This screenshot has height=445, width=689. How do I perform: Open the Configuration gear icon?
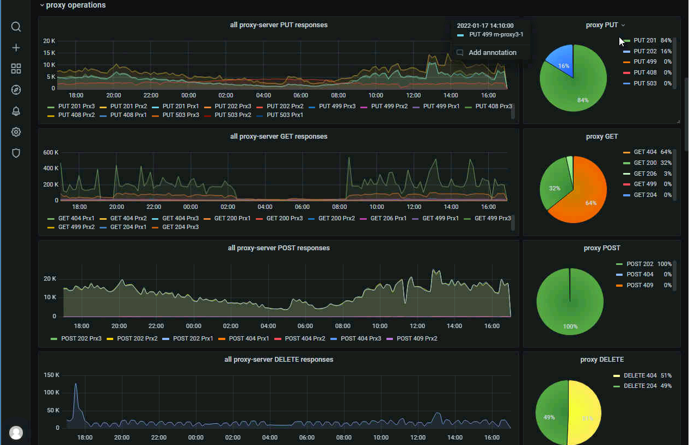click(16, 132)
